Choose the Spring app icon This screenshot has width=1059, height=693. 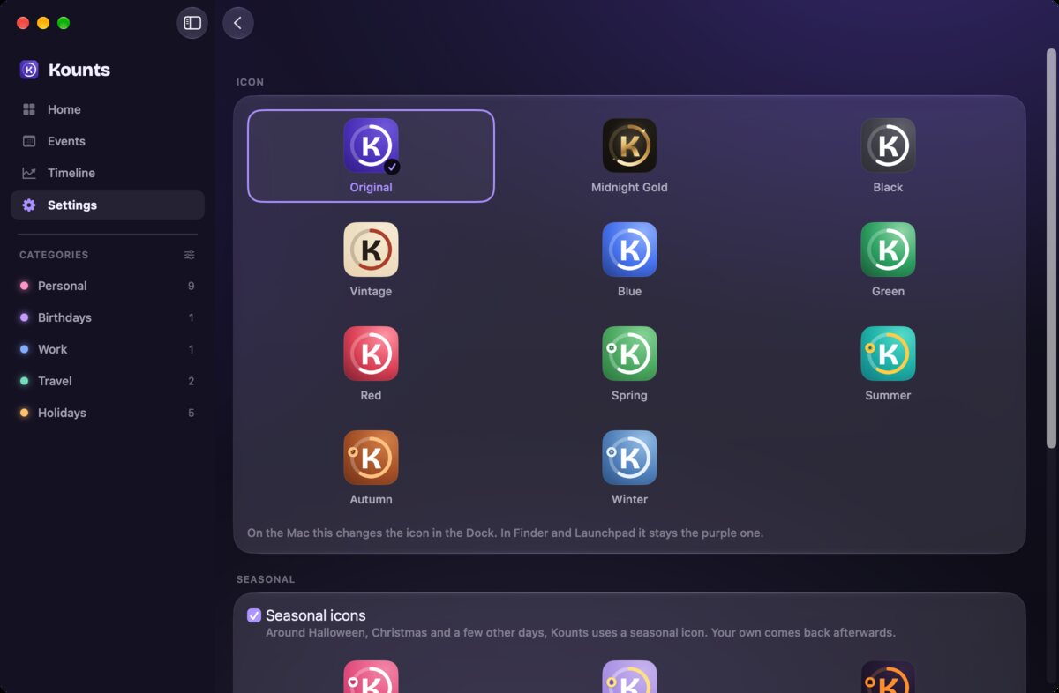(x=629, y=354)
